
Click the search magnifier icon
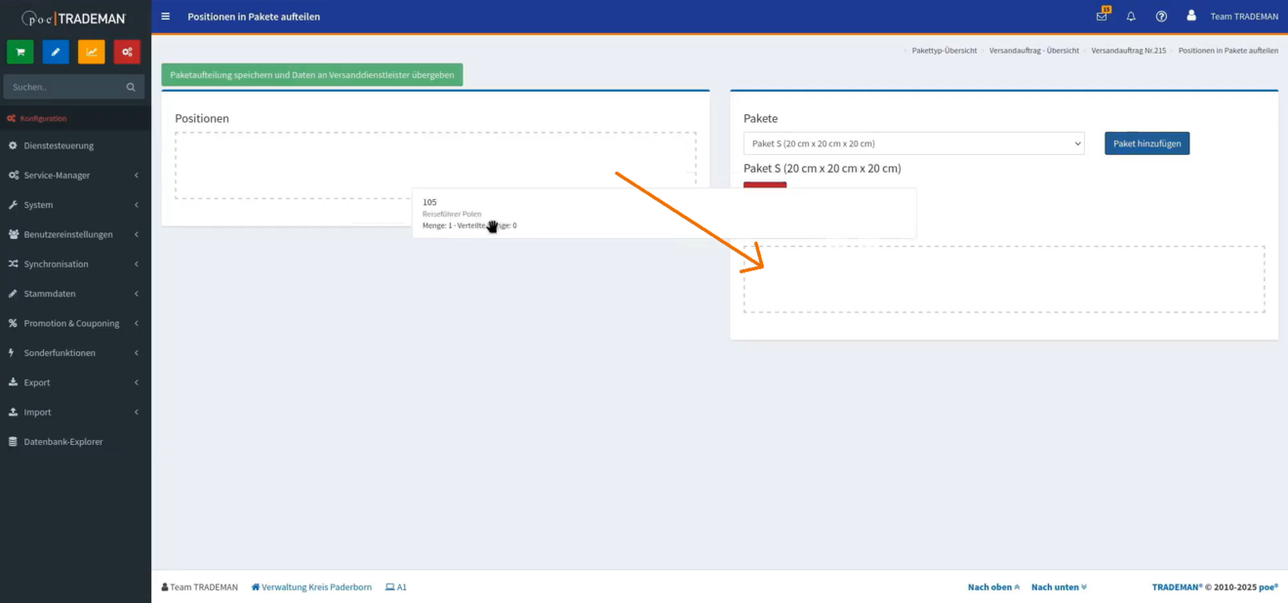tap(131, 87)
